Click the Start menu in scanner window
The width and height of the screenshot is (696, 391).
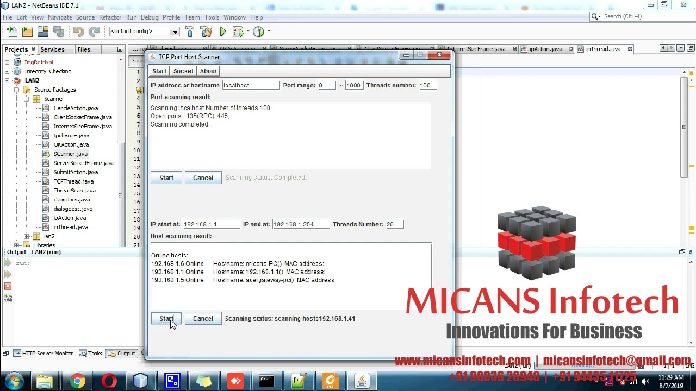click(159, 71)
